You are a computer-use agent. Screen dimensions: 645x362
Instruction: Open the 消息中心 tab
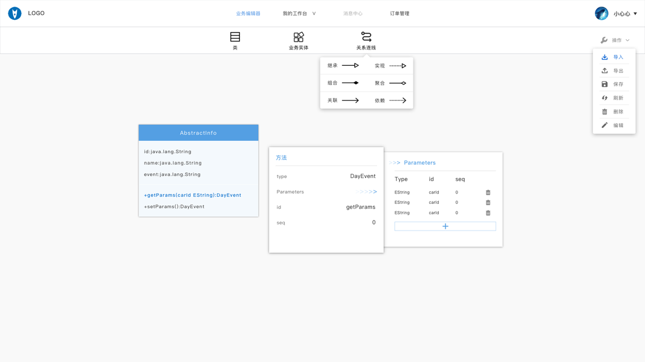click(x=352, y=13)
